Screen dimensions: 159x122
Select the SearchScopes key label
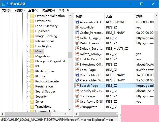pos(45,91)
